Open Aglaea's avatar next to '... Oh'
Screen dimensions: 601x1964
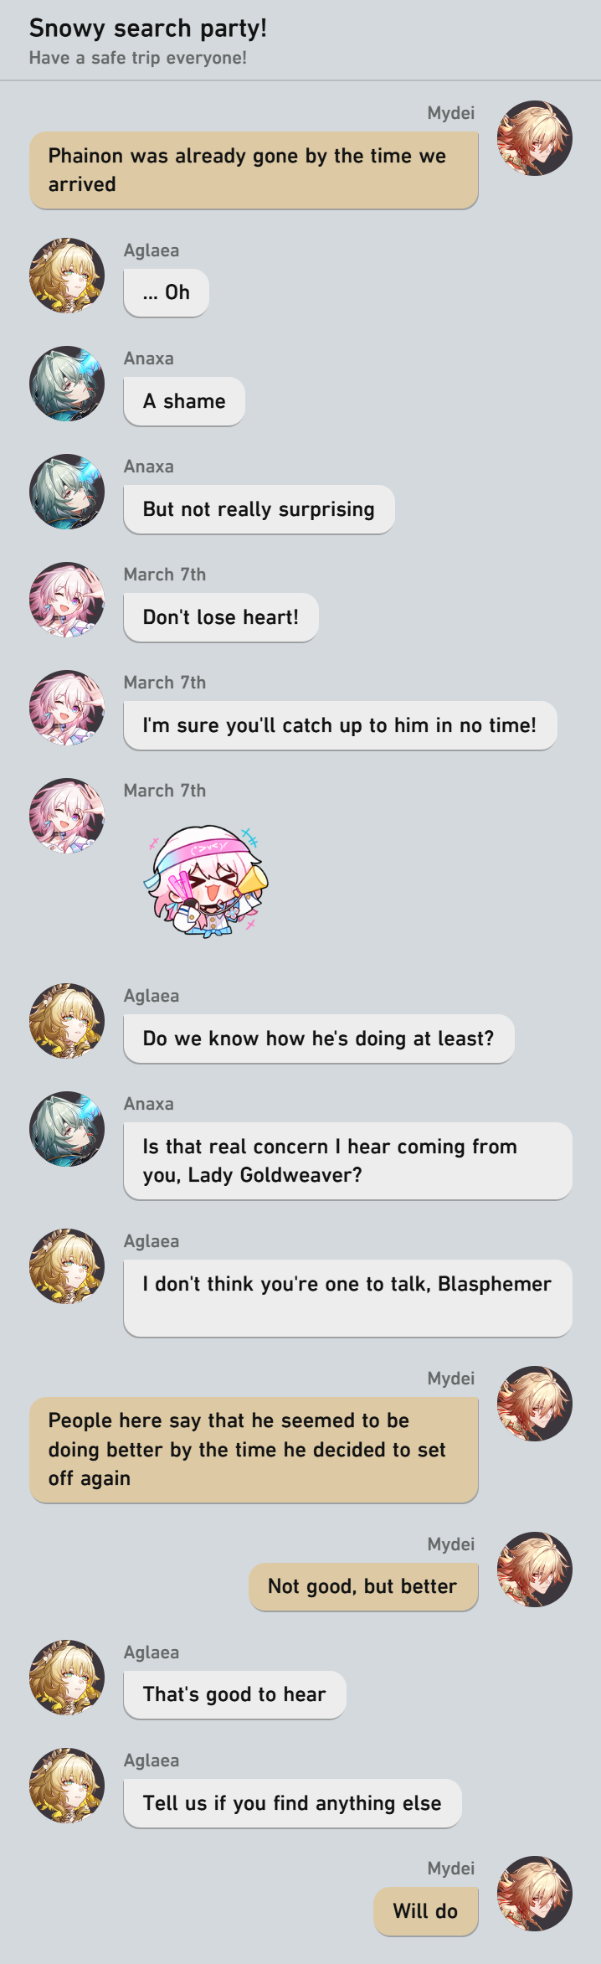tap(67, 276)
